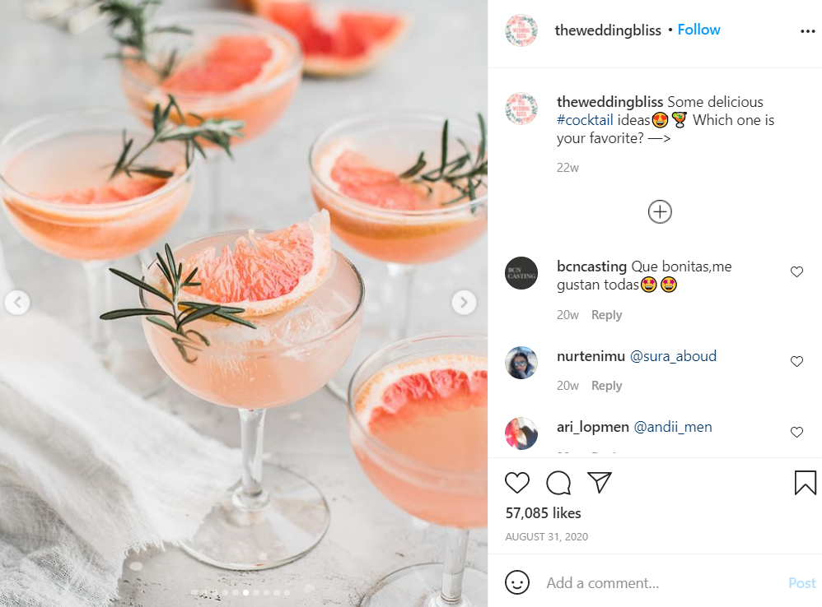
Task: Open the comment bubble icon
Action: pos(558,483)
